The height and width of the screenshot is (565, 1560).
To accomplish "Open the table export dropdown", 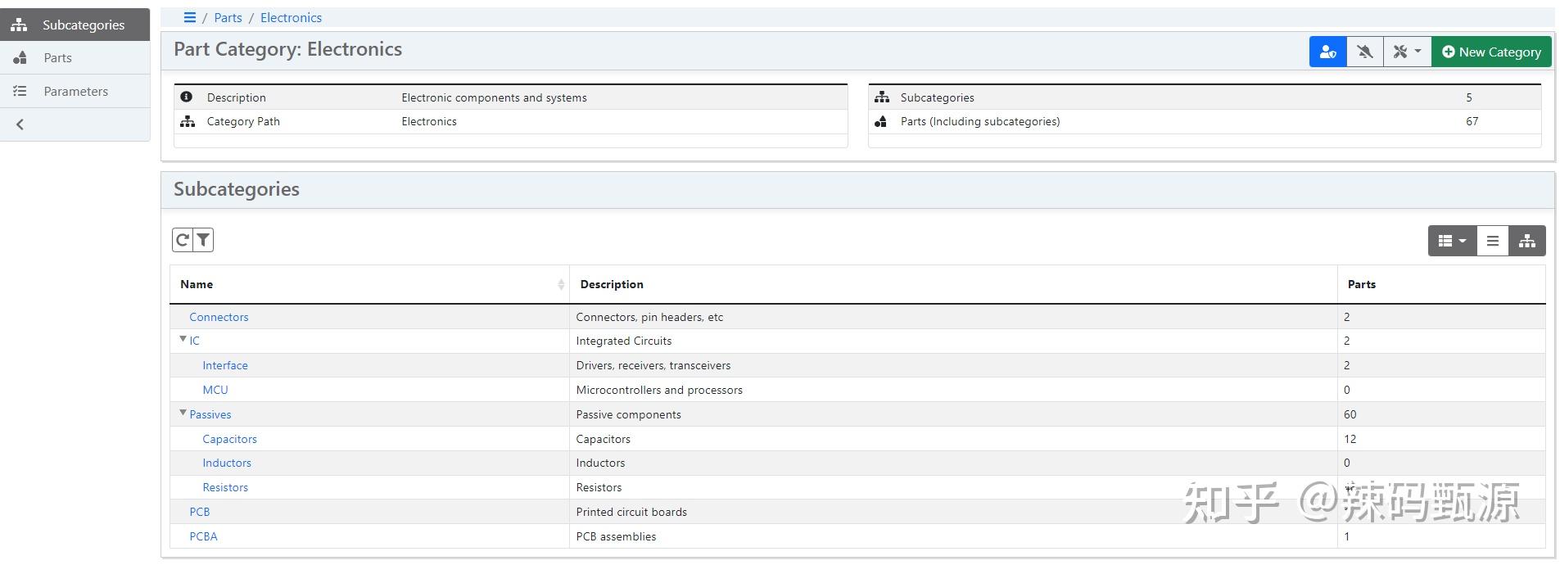I will coord(1452,241).
